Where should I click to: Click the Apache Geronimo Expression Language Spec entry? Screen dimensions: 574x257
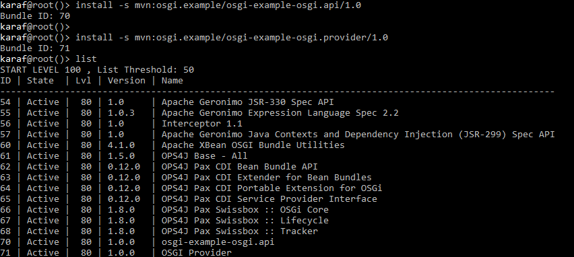280,112
